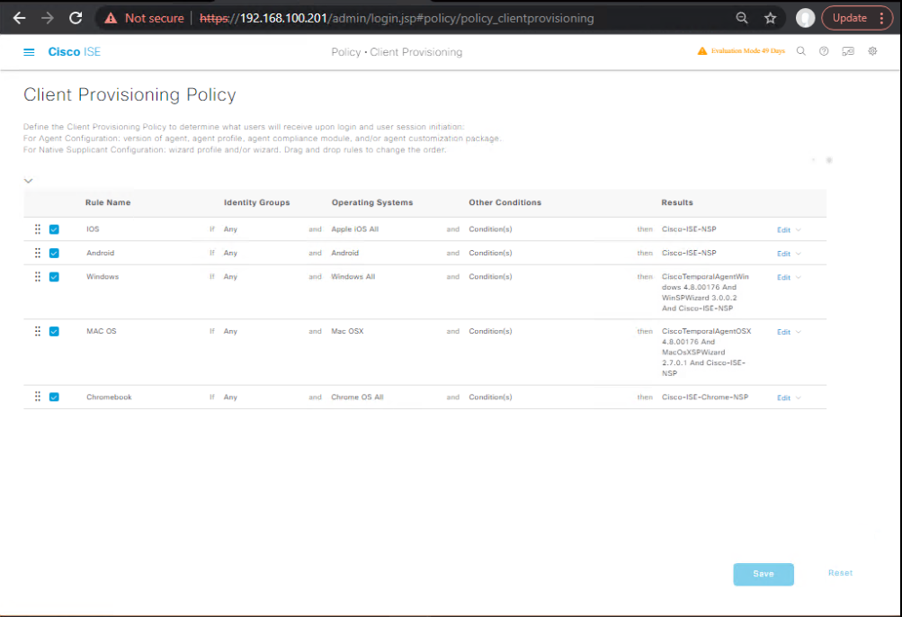Select the MAC OS rule name
This screenshot has height=617, width=902.
pyautogui.click(x=102, y=331)
